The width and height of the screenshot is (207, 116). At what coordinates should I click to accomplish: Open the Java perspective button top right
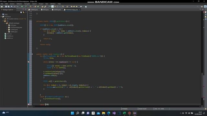click(x=205, y=6)
